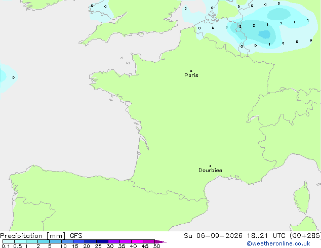This screenshot has height=248, width=321.
Task: Select the dark purple 50 mm arrow swatch
Action: click(160, 241)
